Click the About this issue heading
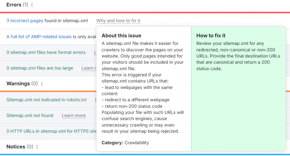This screenshot has width=290, height=156. tap(121, 35)
